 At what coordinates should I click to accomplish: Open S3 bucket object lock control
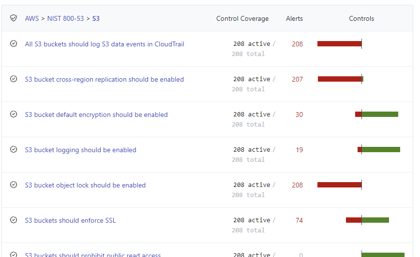click(x=85, y=186)
